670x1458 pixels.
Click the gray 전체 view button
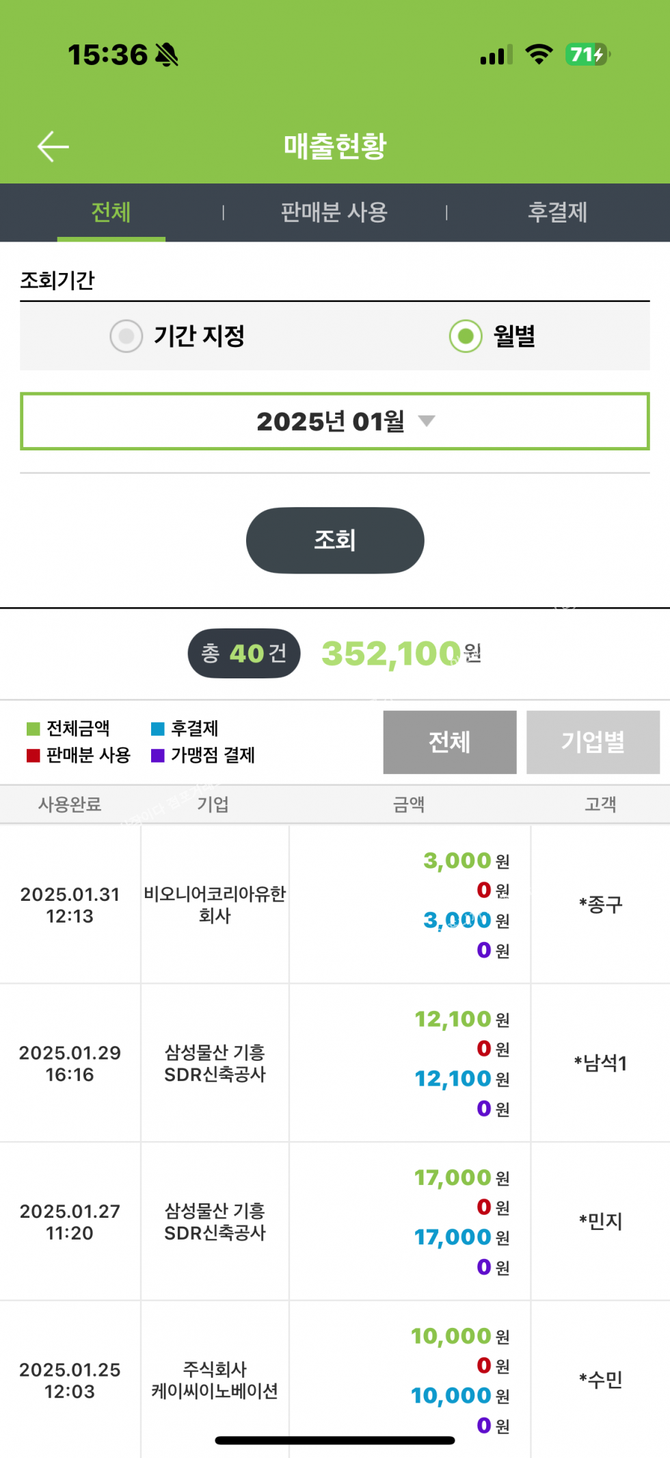449,742
